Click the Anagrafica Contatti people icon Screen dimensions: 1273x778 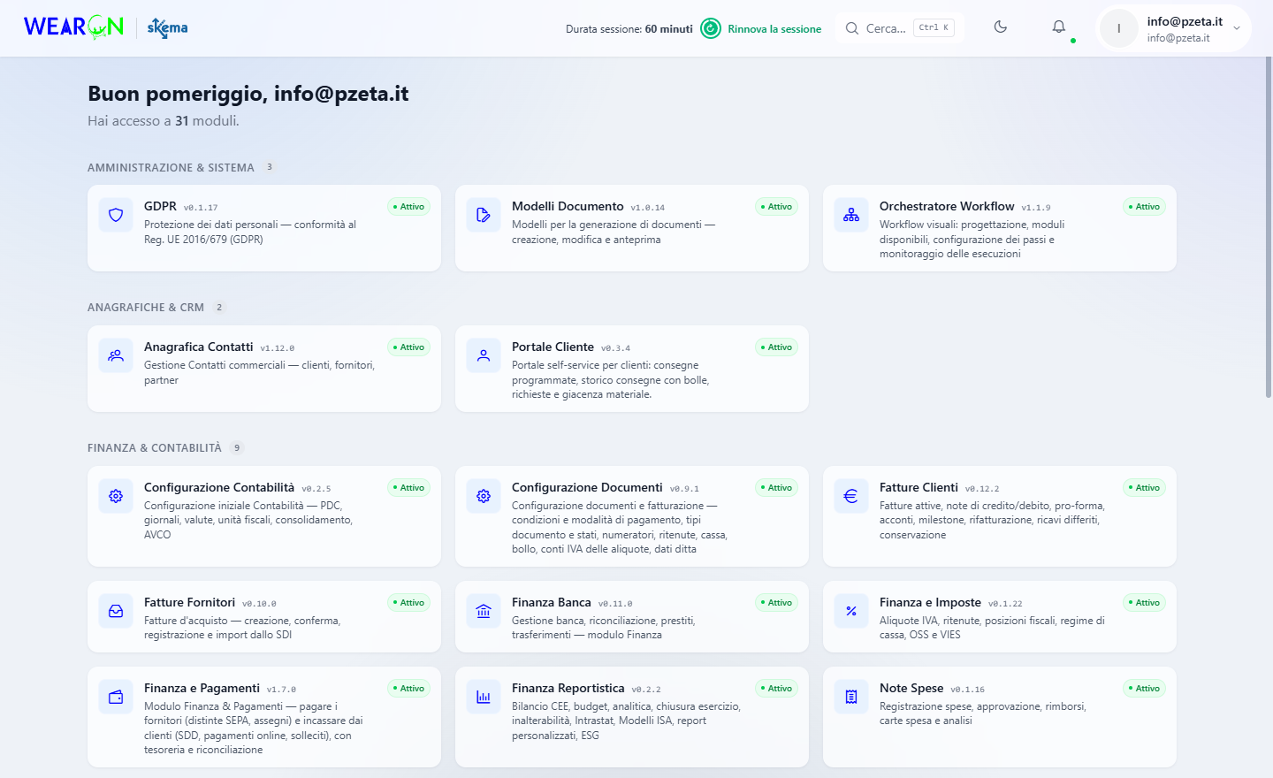coord(116,355)
